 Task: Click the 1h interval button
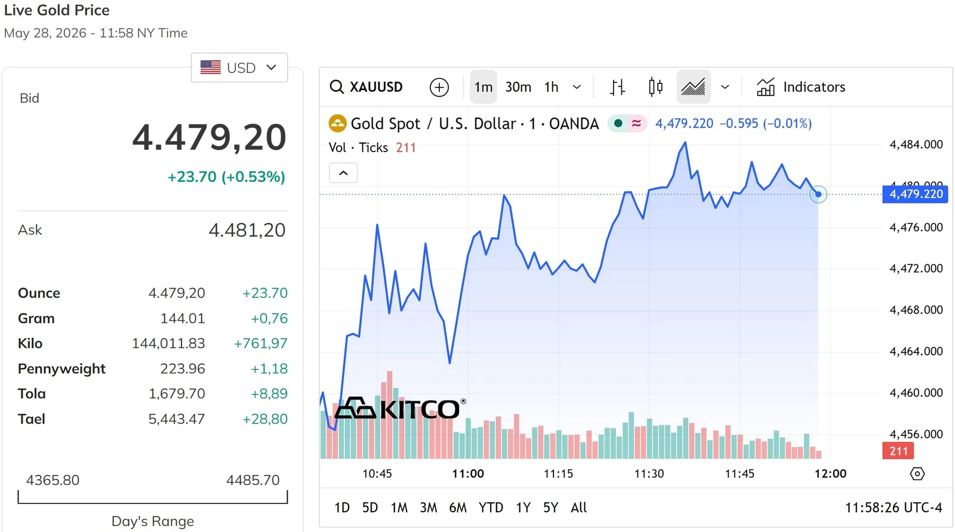click(x=552, y=87)
